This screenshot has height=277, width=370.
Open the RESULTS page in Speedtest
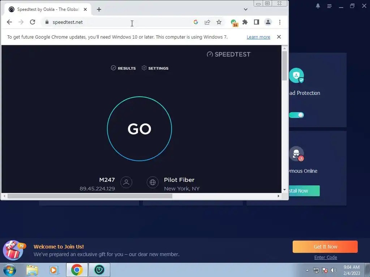pos(124,68)
